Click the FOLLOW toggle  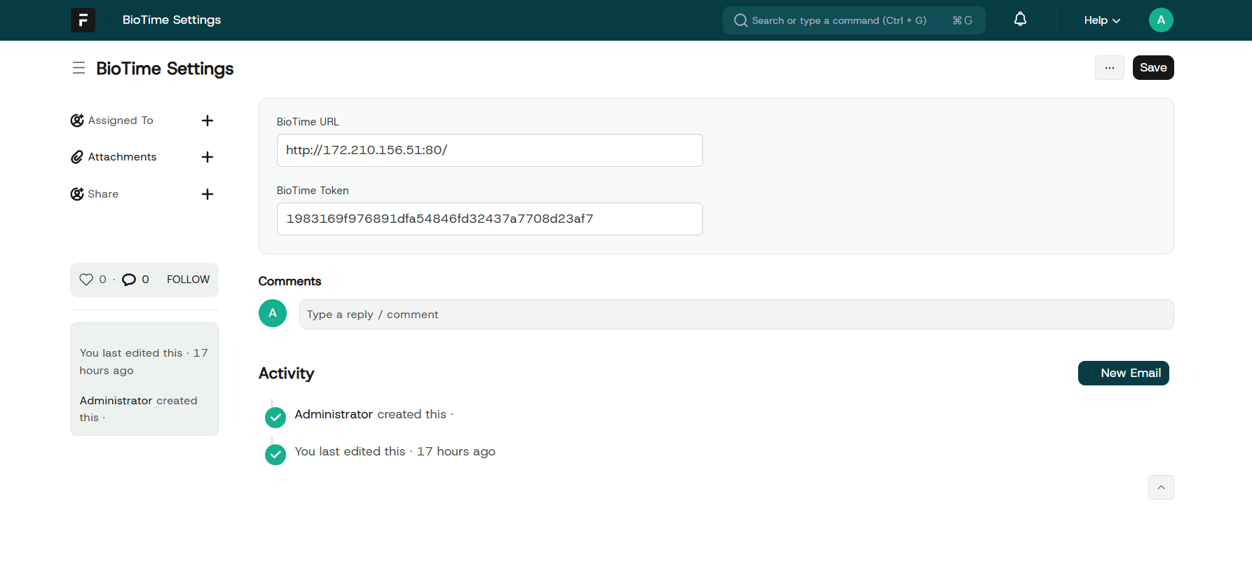point(188,280)
